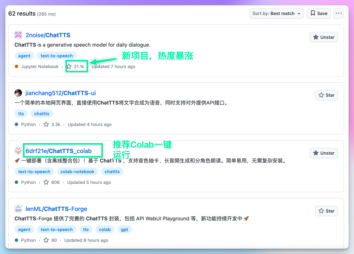Star the lenML/ChatTTS-Forge repository

tap(326, 211)
